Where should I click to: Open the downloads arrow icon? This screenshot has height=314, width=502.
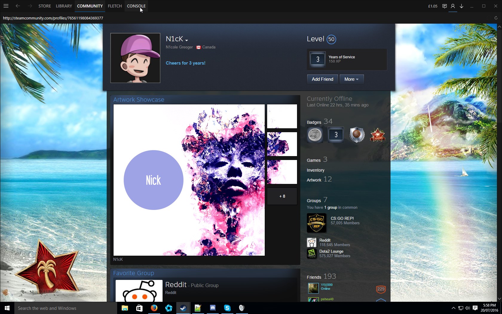tap(461, 6)
